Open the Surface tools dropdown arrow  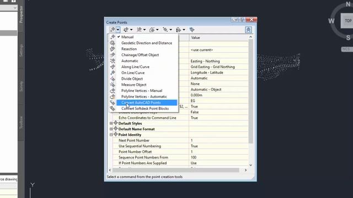[157, 30]
